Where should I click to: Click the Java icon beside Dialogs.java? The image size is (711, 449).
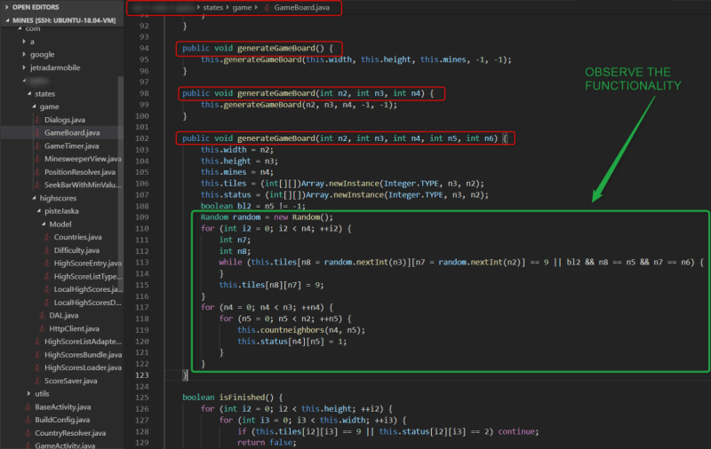coord(37,120)
